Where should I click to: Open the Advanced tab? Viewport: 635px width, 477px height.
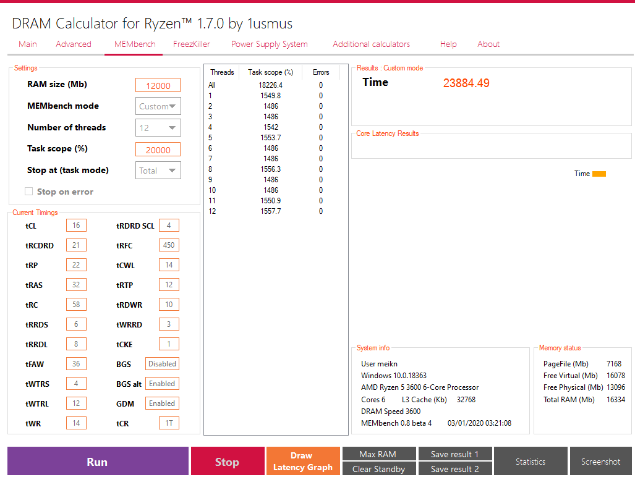tap(74, 44)
